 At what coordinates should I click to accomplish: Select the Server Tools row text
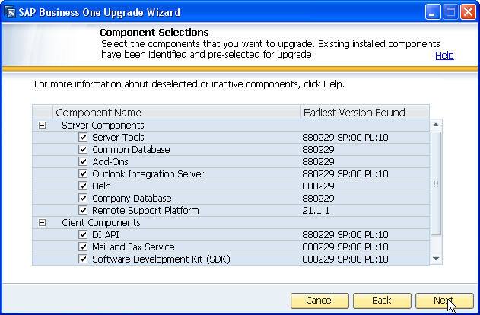point(118,138)
